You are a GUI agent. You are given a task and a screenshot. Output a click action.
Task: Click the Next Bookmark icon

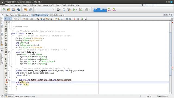59,19
